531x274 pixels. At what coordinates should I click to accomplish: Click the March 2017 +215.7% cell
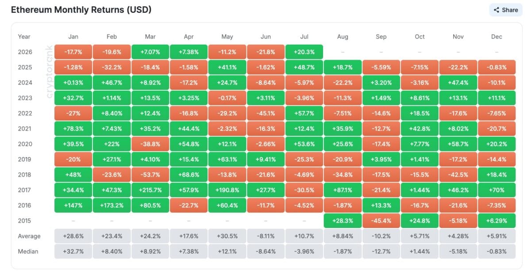150,190
